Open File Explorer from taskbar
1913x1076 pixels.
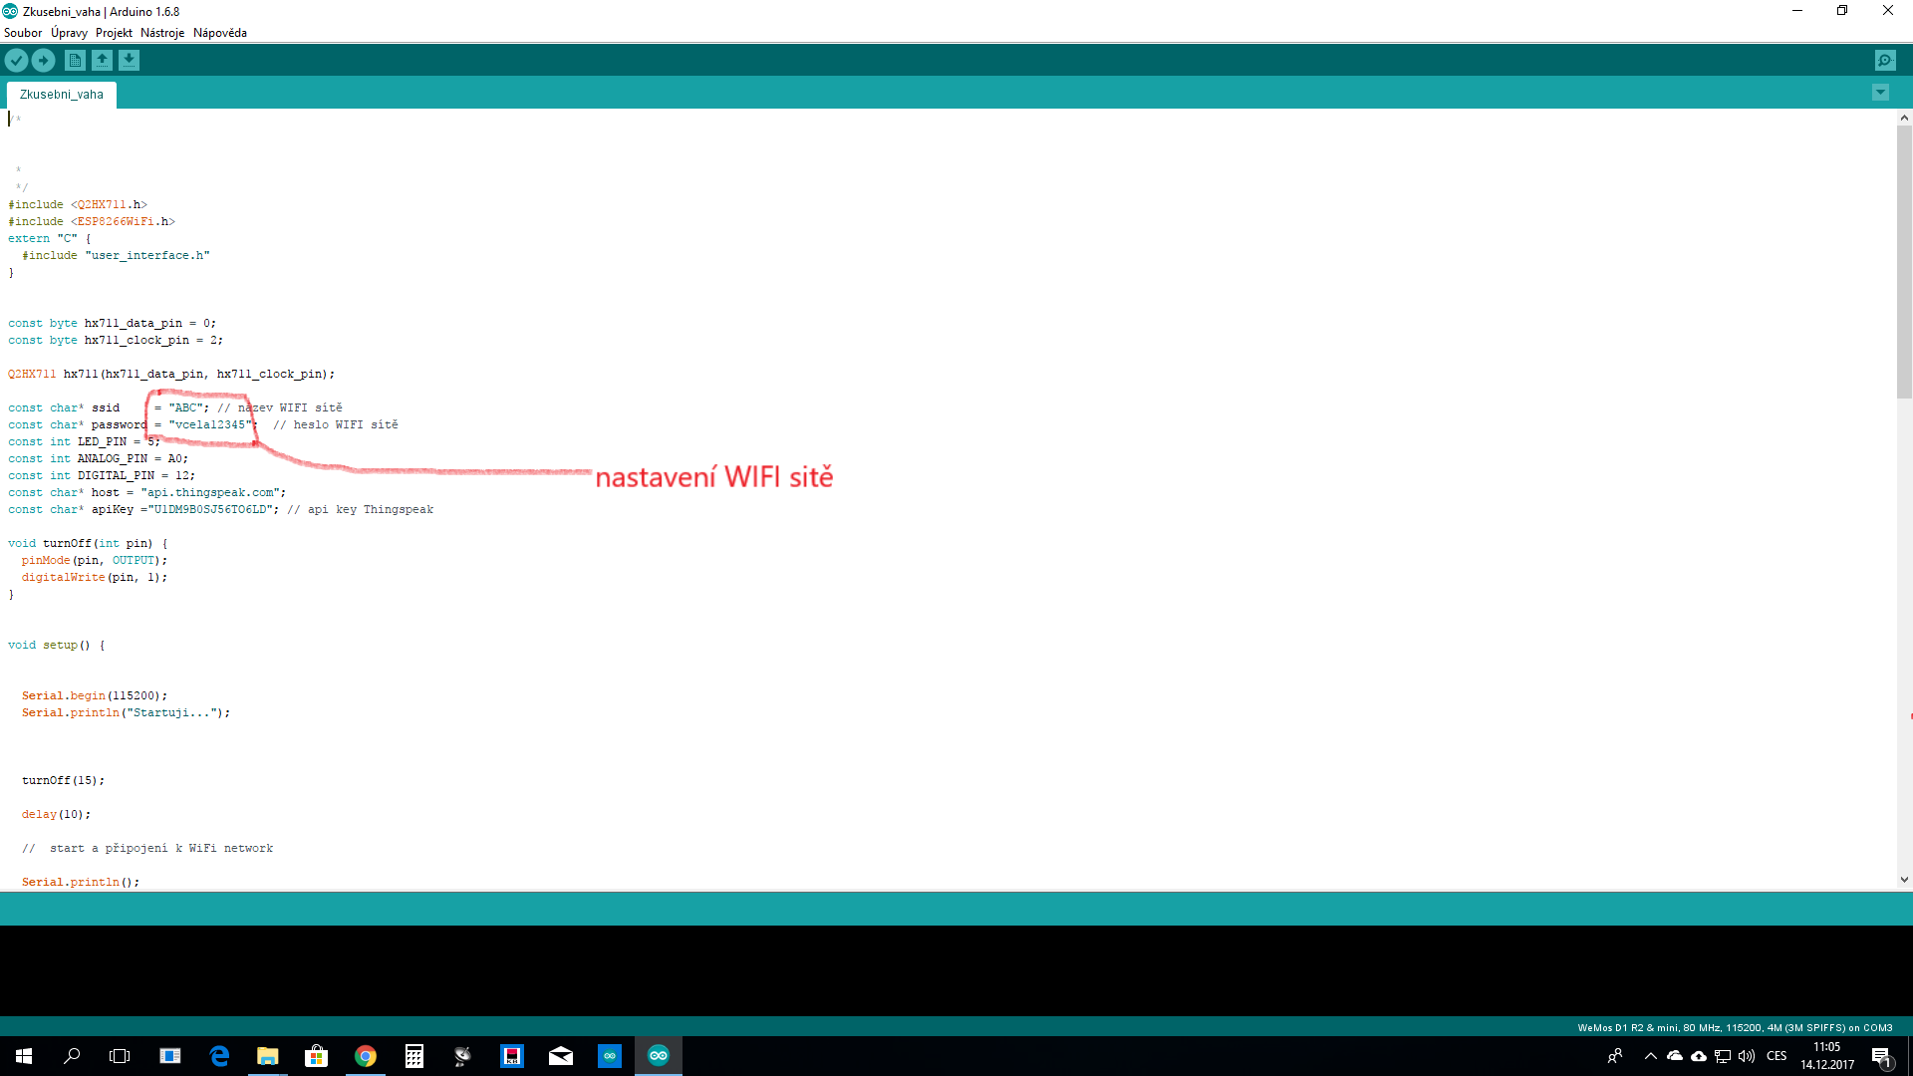(x=267, y=1056)
